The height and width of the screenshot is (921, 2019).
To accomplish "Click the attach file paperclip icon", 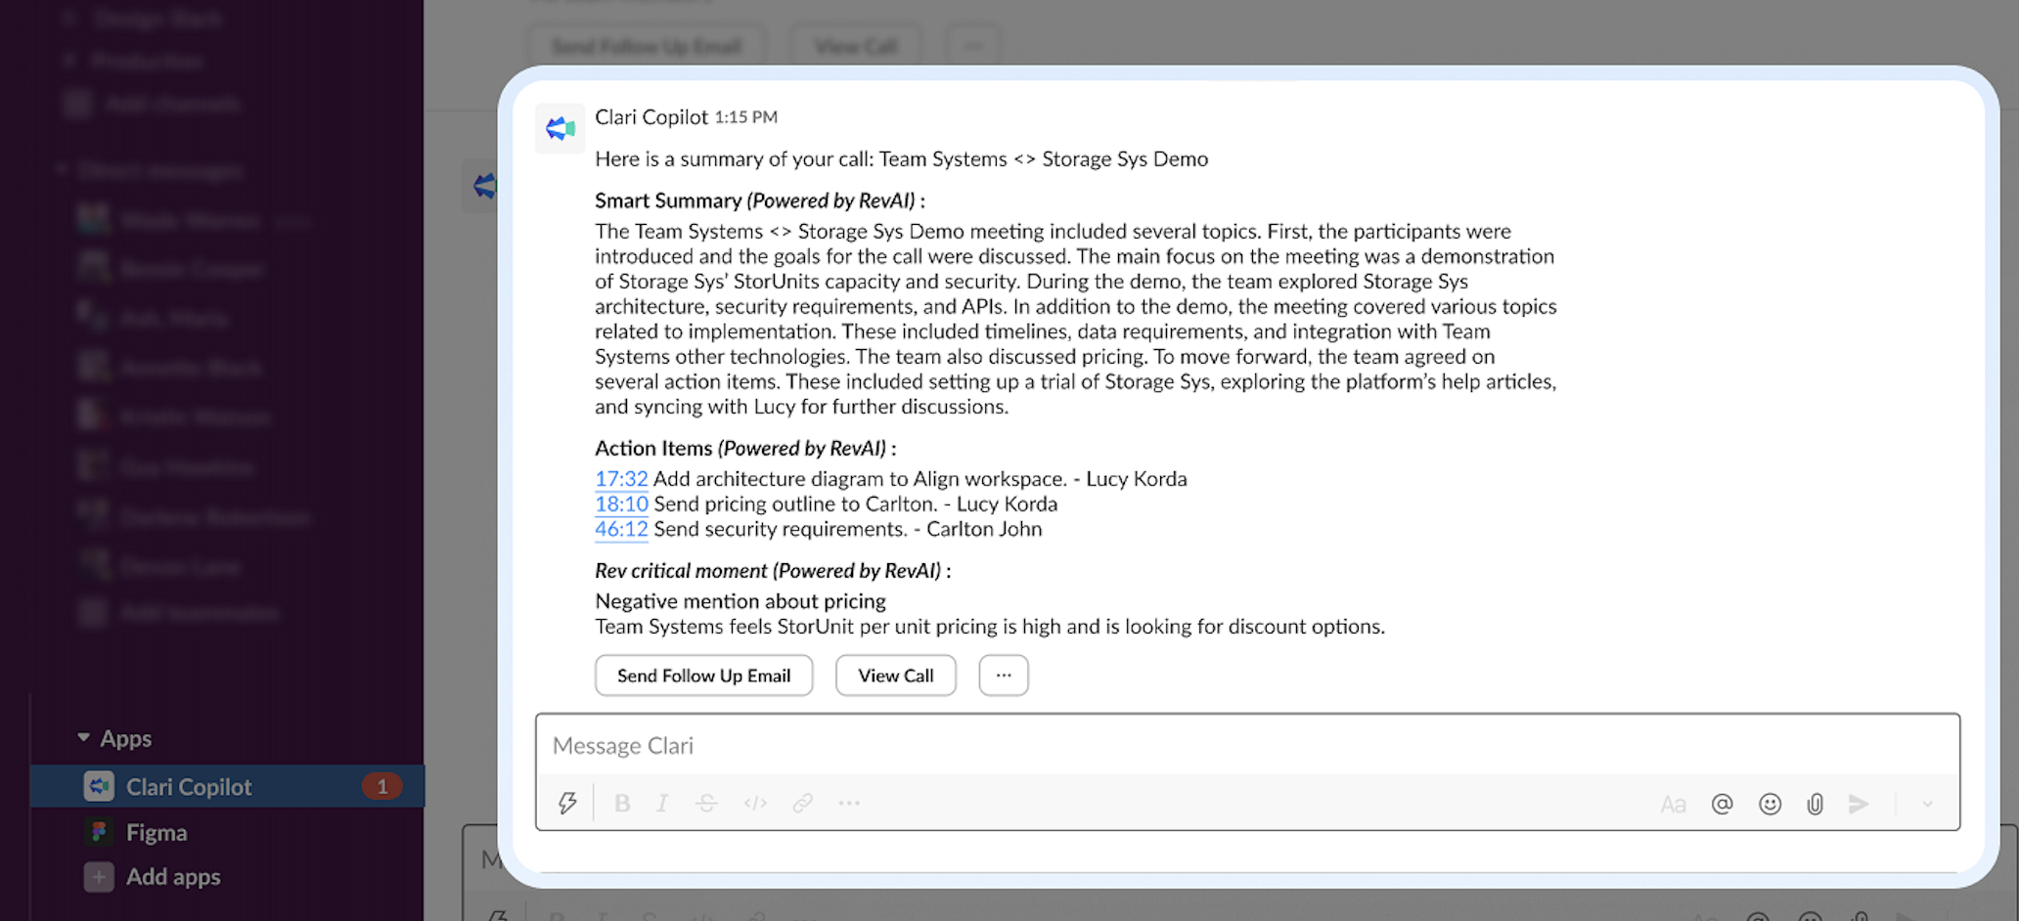I will click(1816, 803).
